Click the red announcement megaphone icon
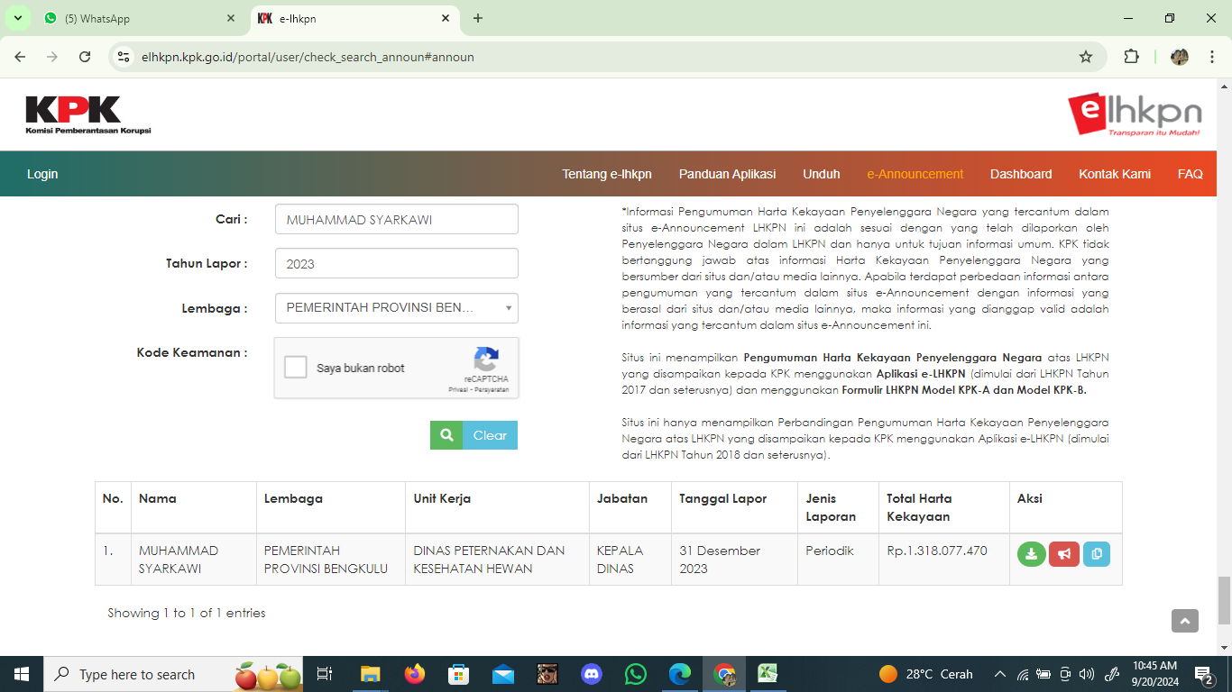Image resolution: width=1232 pixels, height=692 pixels. coord(1064,554)
